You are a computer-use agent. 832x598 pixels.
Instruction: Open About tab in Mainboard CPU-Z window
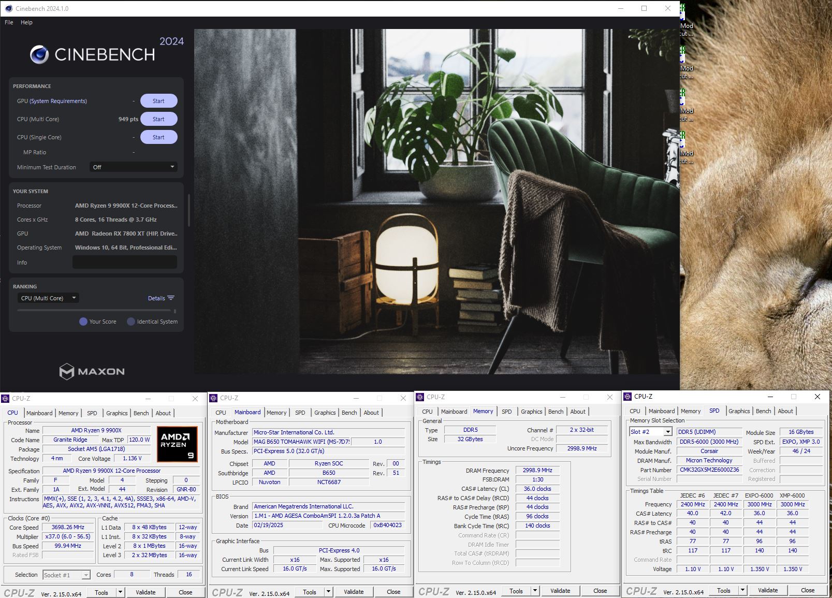371,413
